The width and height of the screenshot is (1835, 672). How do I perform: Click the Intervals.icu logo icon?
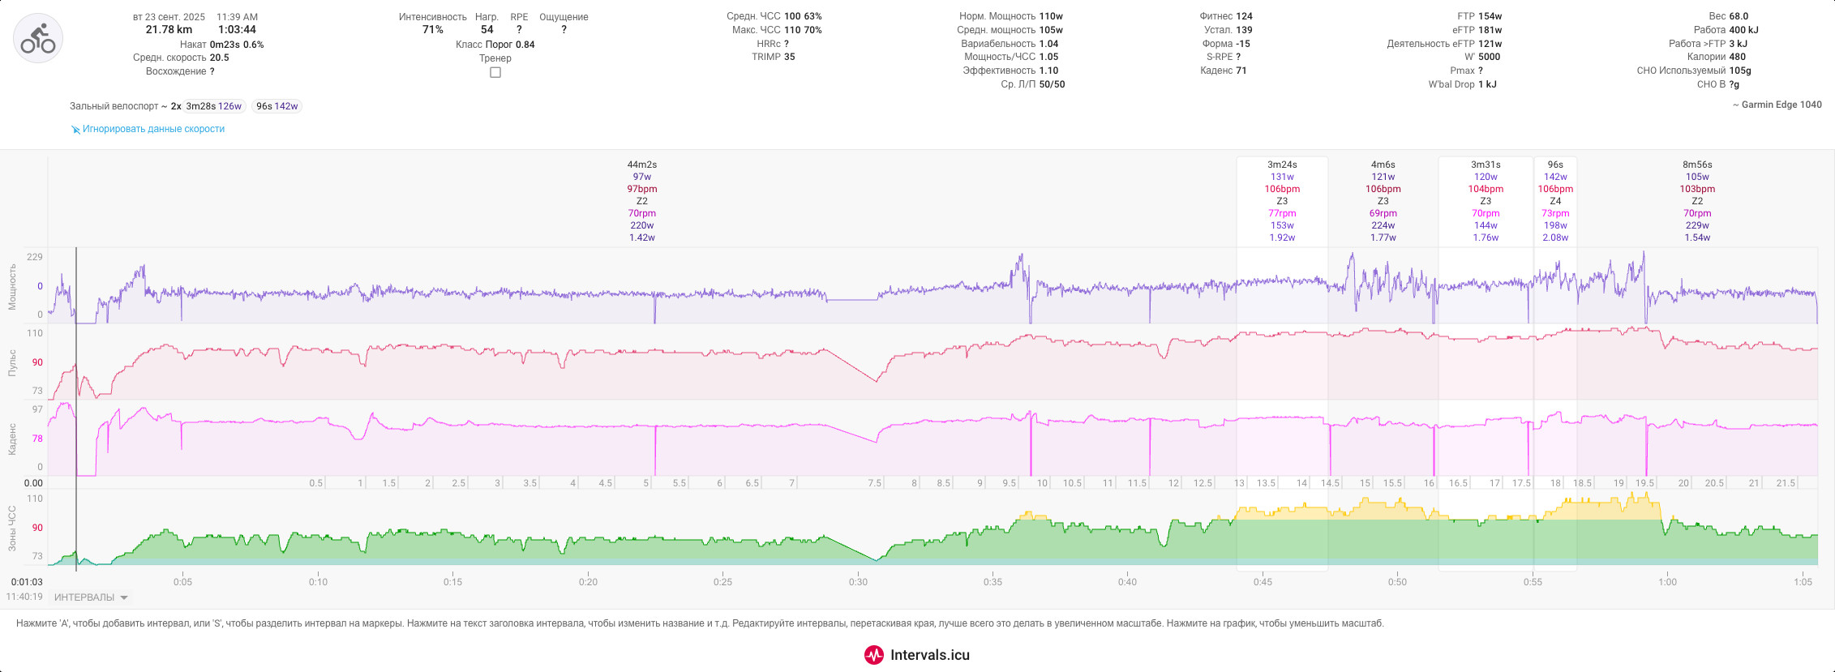coord(874,655)
